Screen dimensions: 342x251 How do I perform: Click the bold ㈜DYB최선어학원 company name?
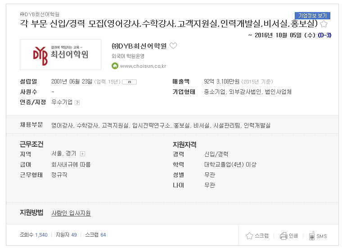pos(139,46)
